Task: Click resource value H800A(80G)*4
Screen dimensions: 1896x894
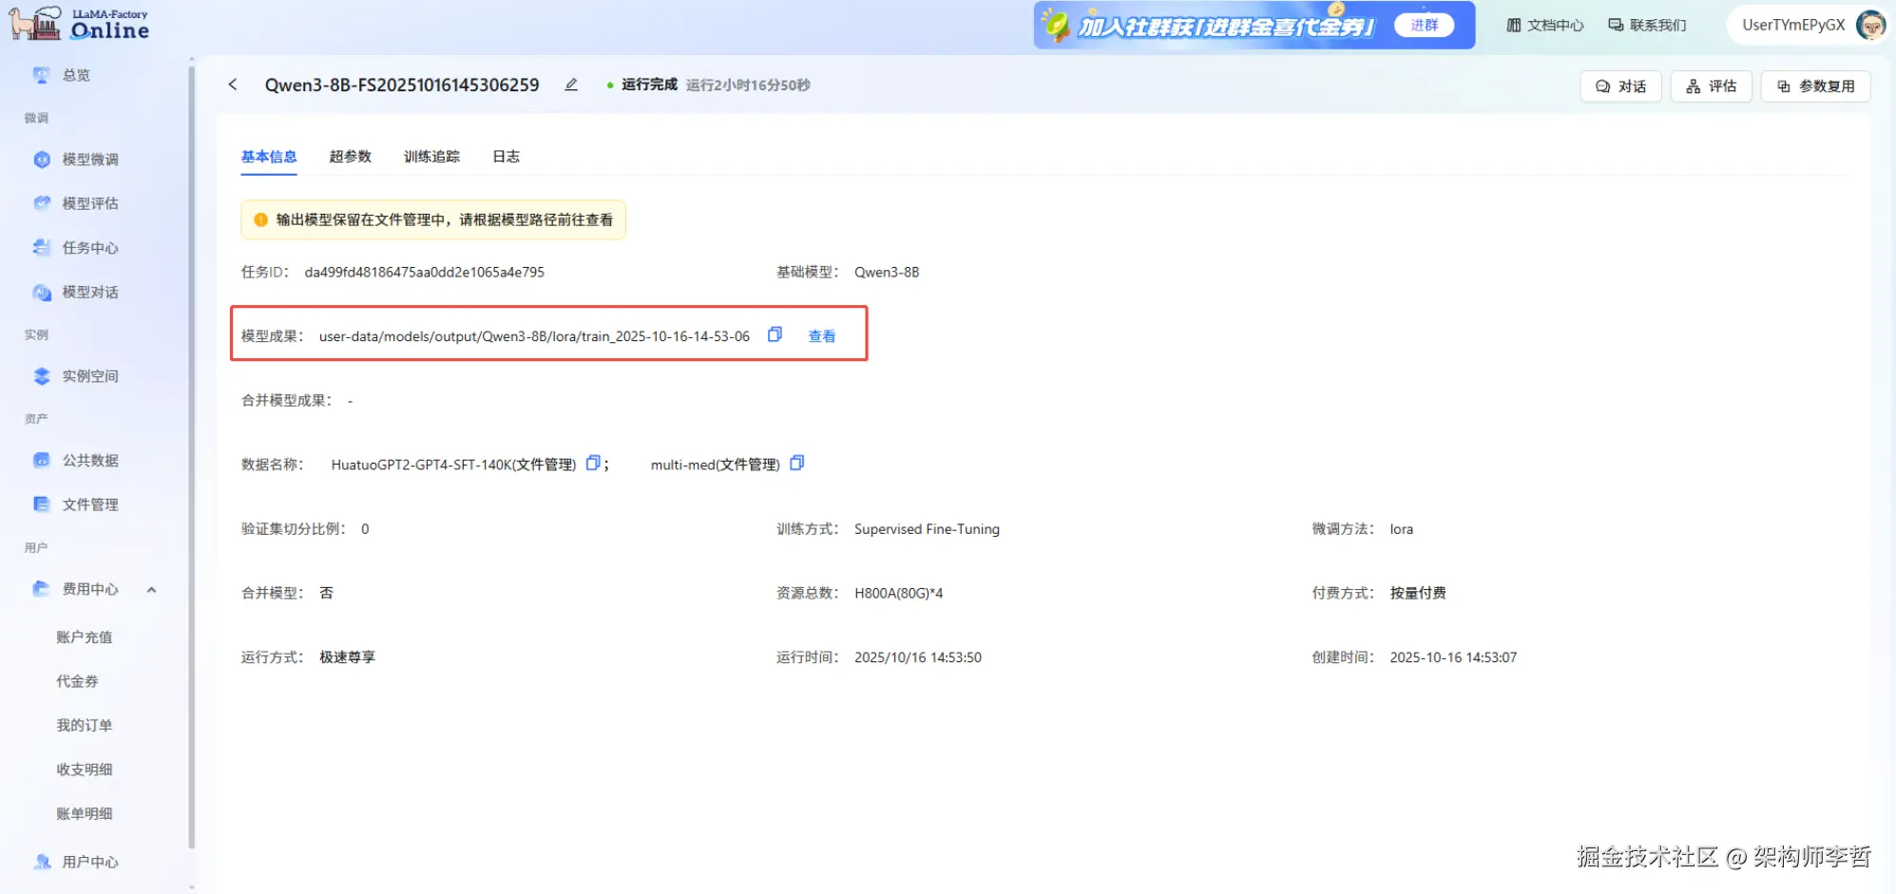Action: [899, 593]
